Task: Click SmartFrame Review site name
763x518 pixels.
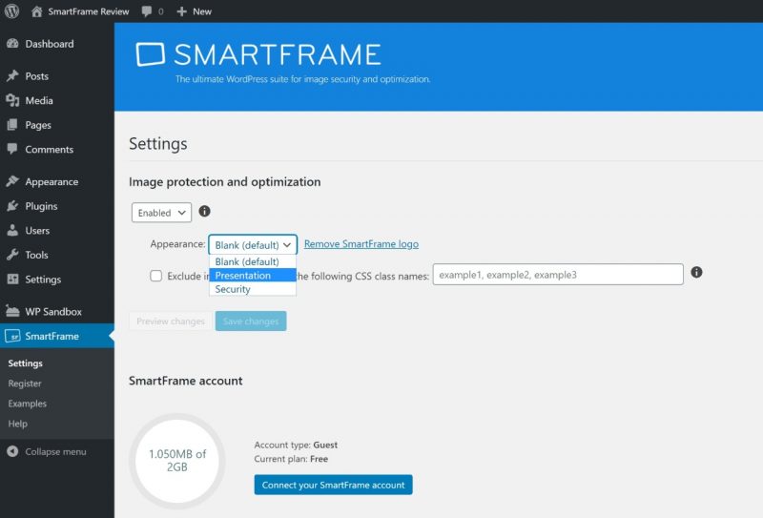Action: [x=89, y=11]
